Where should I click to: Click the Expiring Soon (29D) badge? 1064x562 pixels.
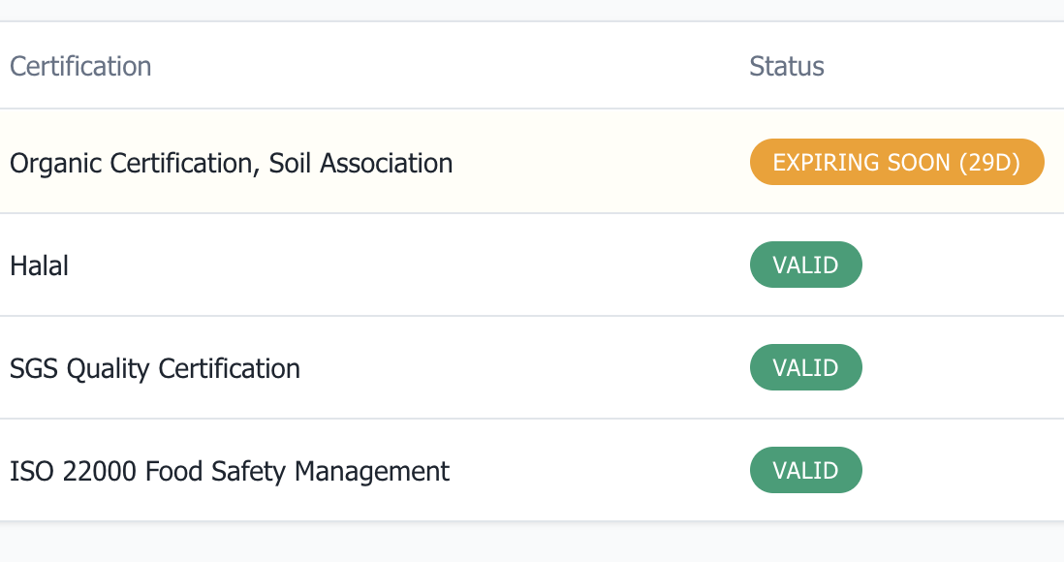pyautogui.click(x=896, y=162)
